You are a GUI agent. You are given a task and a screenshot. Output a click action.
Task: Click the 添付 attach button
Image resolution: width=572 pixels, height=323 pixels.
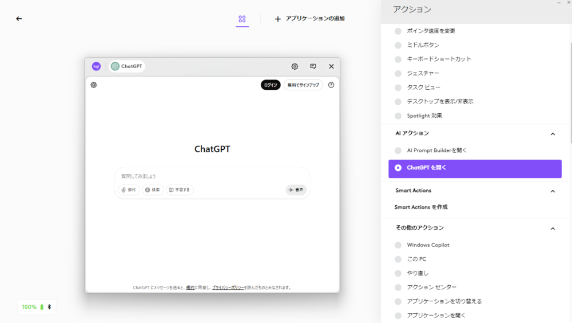(x=129, y=190)
